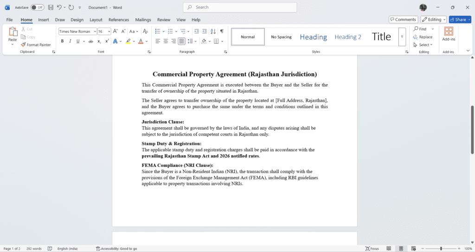Apply text effects and typography
The height and width of the screenshot is (252, 475).
[x=115, y=41]
